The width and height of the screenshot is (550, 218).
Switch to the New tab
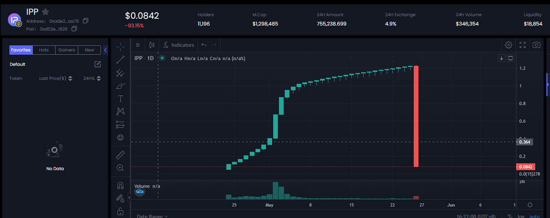[89, 50]
